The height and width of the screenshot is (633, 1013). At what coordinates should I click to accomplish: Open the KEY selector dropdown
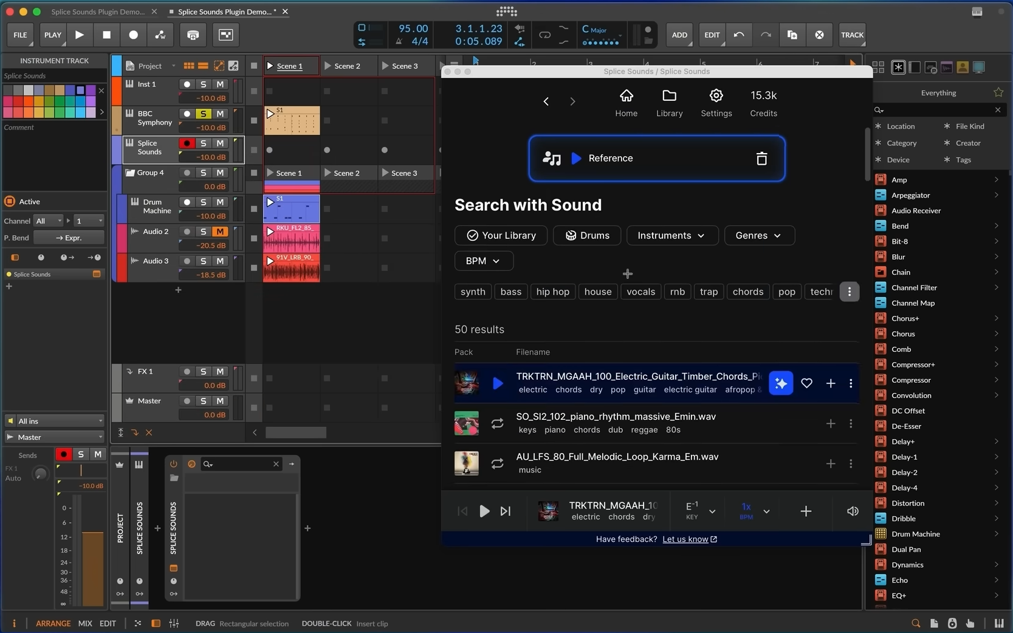(712, 512)
